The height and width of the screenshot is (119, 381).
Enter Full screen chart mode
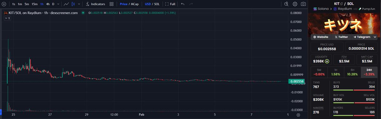click(170, 4)
